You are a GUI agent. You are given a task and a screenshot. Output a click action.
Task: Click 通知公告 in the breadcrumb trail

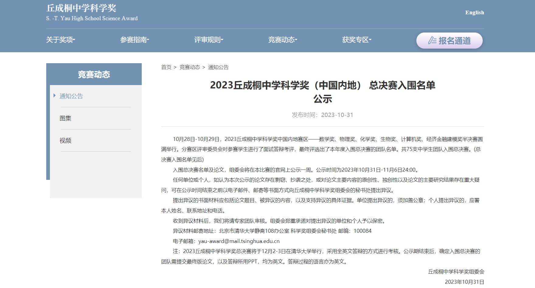click(218, 67)
